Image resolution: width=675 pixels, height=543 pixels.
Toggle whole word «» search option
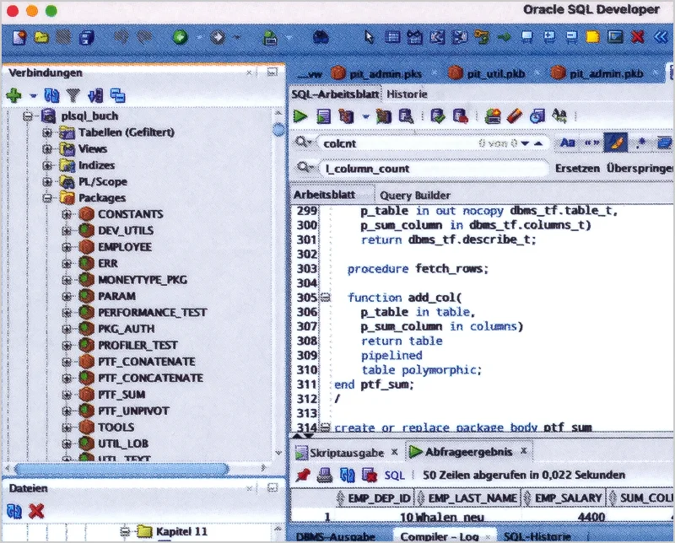tap(592, 142)
